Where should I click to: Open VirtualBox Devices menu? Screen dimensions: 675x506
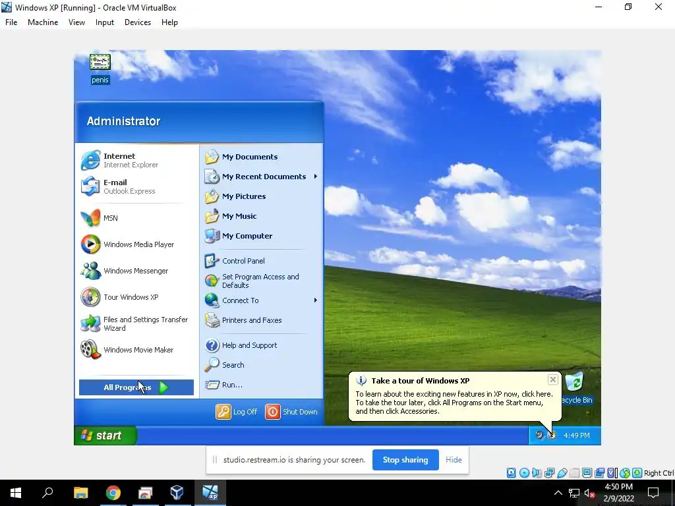coord(138,22)
